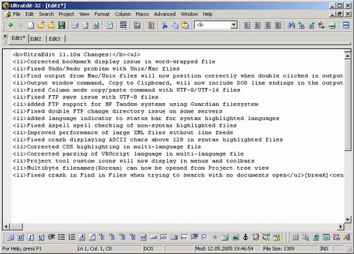Viewport: 354px width, 254px height.
Task: Click the align right icon in top toolbar
Action: (268, 25)
